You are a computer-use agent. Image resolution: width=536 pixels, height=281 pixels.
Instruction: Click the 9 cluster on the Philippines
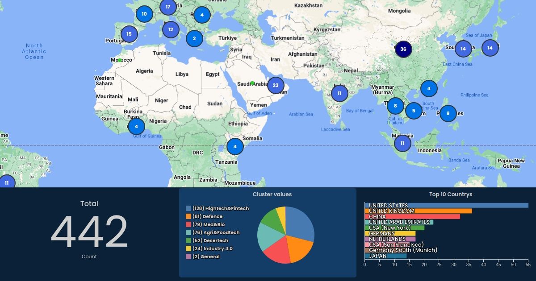click(x=448, y=113)
